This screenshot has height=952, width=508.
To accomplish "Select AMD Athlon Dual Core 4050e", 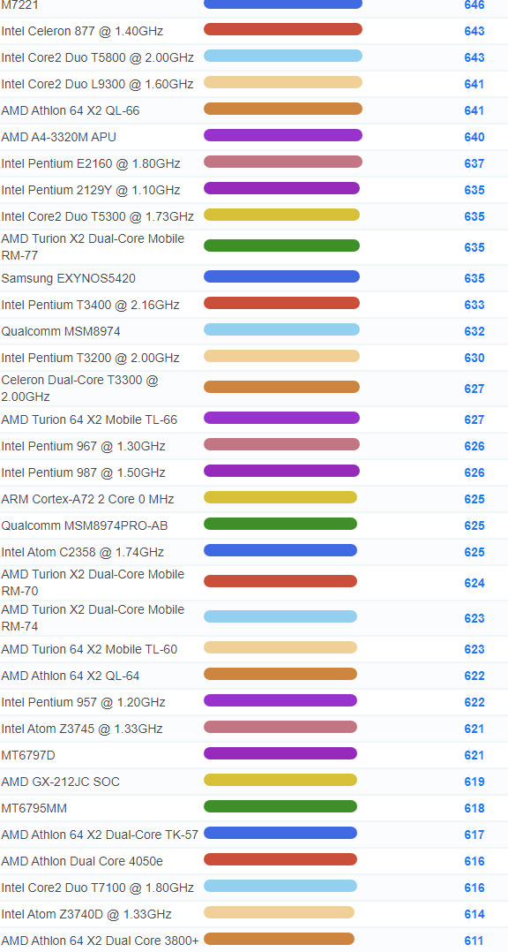I will pos(82,862).
